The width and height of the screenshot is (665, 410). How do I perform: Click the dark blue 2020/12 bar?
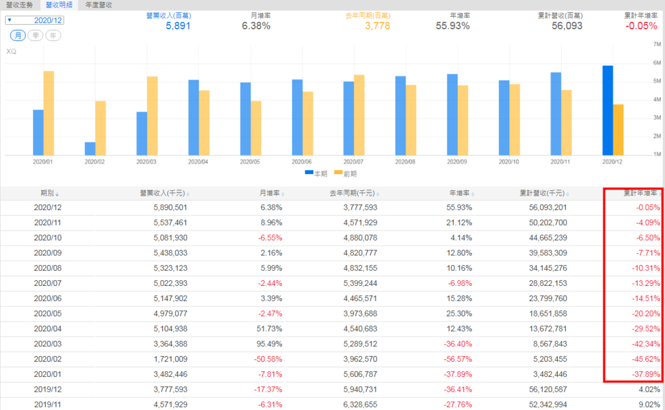coord(607,110)
